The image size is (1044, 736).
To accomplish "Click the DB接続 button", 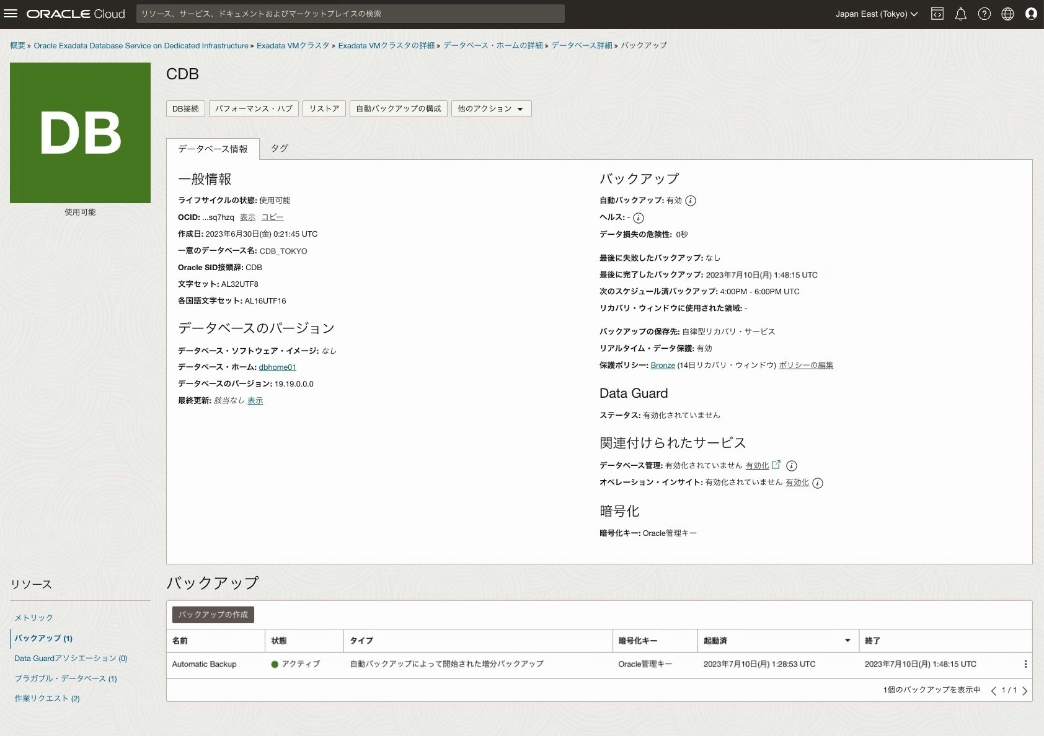I will click(185, 108).
